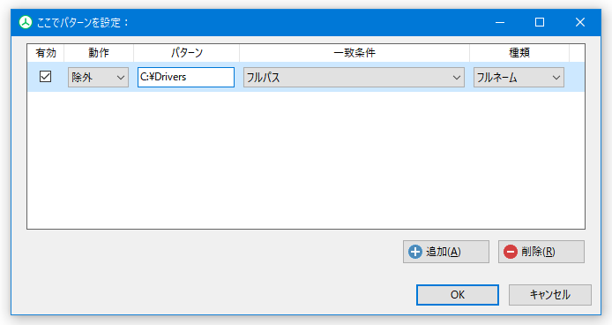Click the 種類 column header
Viewport: 612px width, 325px height.
(x=519, y=53)
